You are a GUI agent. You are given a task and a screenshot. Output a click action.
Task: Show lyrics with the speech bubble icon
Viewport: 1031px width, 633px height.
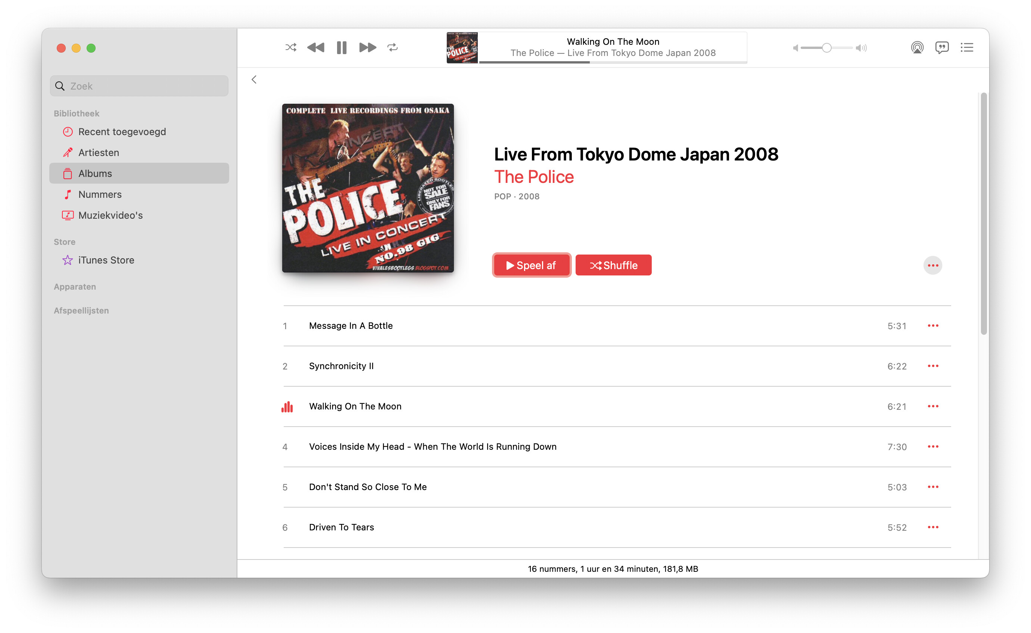[942, 47]
